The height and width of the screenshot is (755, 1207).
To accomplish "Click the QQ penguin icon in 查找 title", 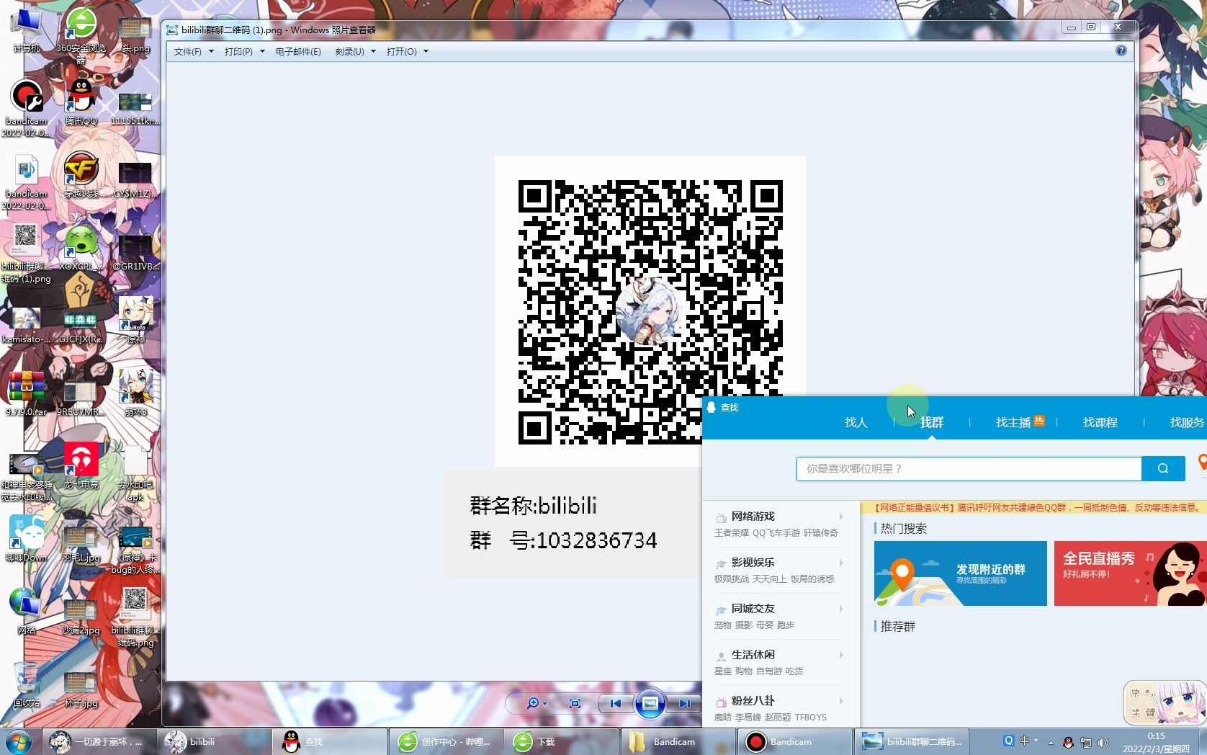I will click(x=712, y=407).
